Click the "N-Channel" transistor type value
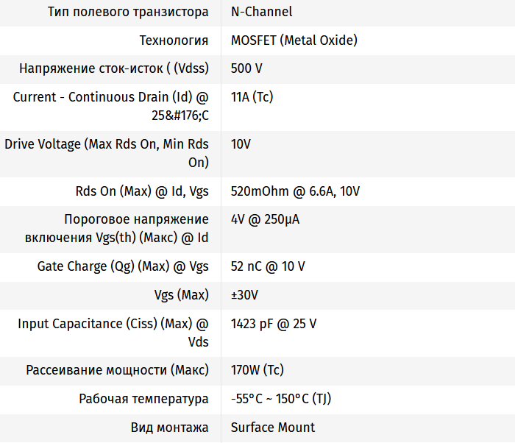The height and width of the screenshot is (443, 515). coord(261,11)
